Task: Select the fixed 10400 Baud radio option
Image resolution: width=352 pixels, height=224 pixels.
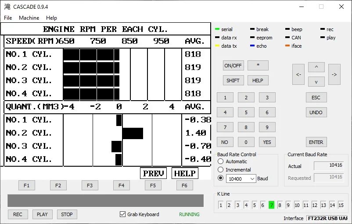Action: coord(221,178)
